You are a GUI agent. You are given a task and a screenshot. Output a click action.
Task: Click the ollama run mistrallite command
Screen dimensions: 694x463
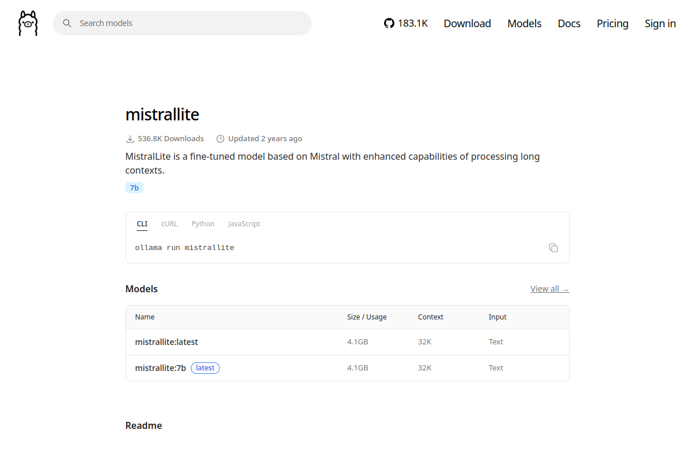coord(184,248)
